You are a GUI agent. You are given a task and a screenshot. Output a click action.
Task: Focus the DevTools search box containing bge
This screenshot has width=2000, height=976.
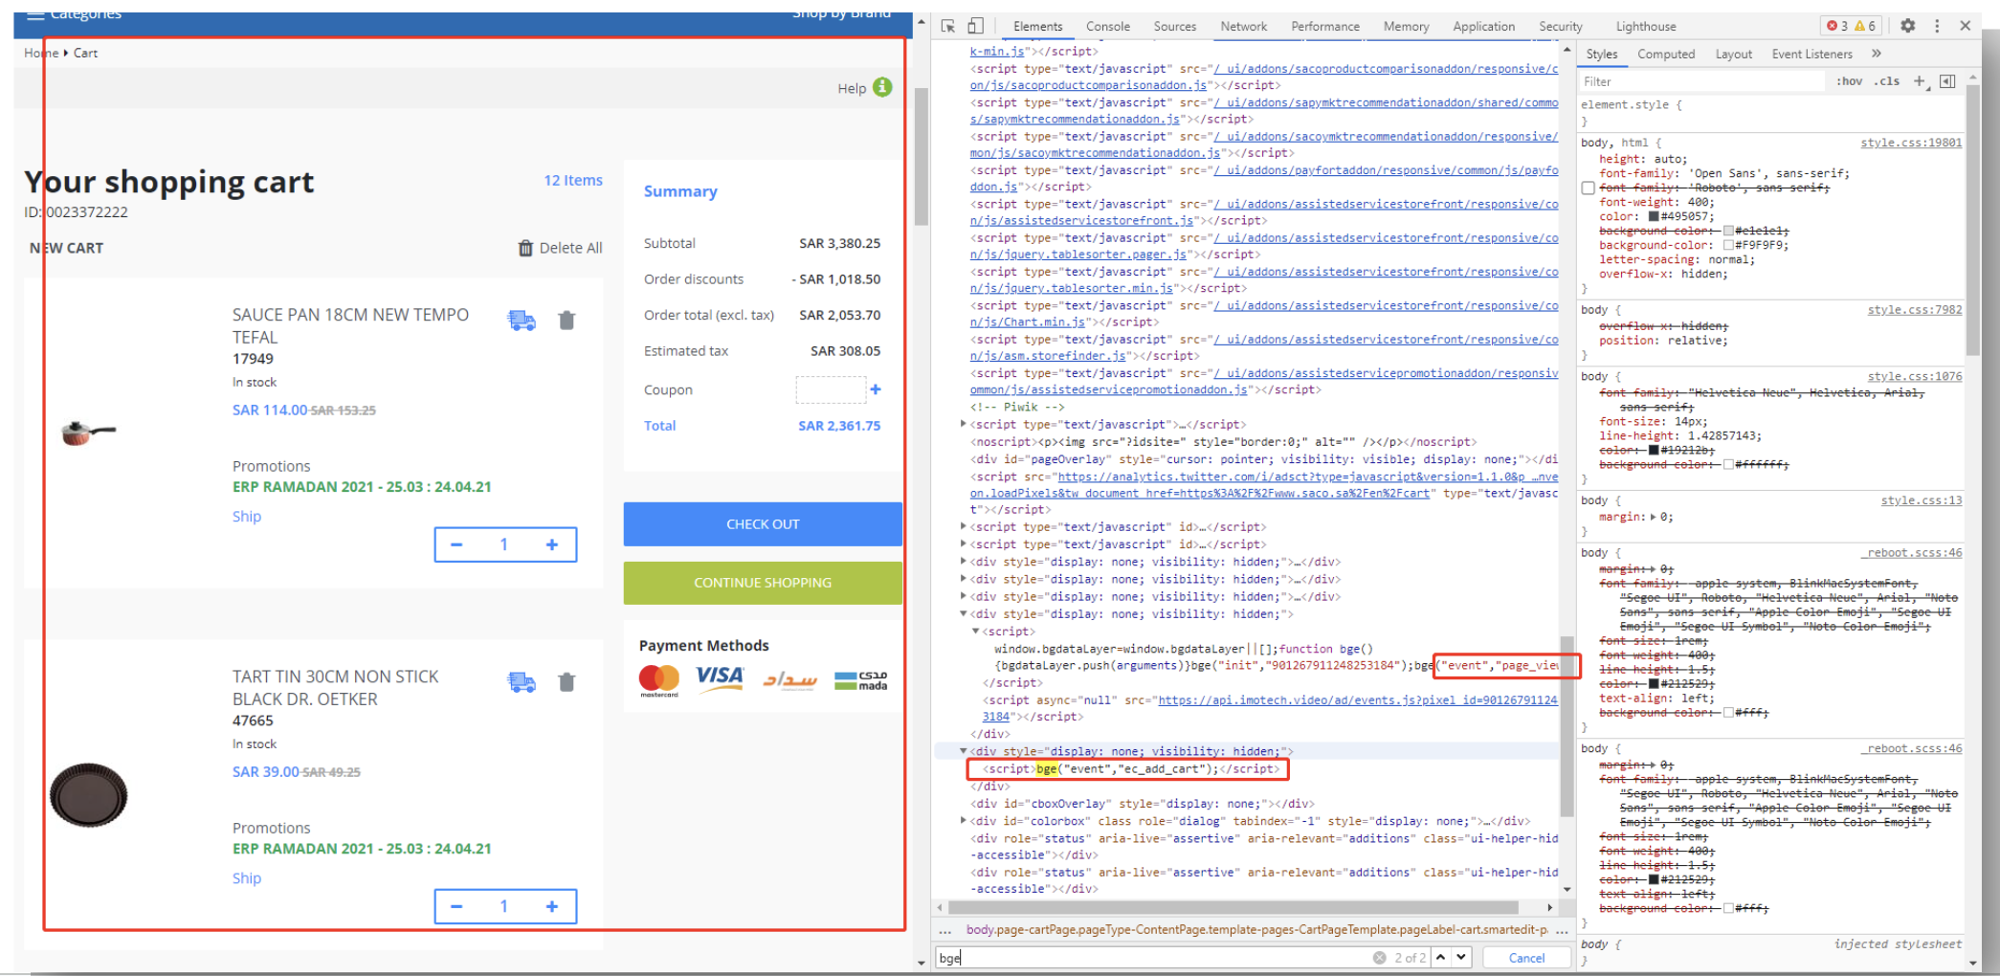click(x=1153, y=957)
